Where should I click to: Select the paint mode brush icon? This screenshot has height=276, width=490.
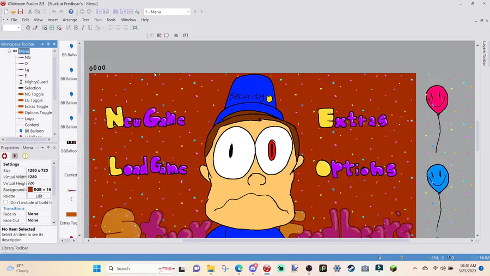tap(35, 27)
